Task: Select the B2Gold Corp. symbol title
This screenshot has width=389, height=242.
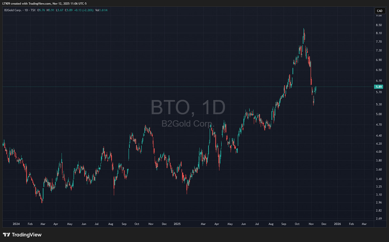Action: [12, 10]
